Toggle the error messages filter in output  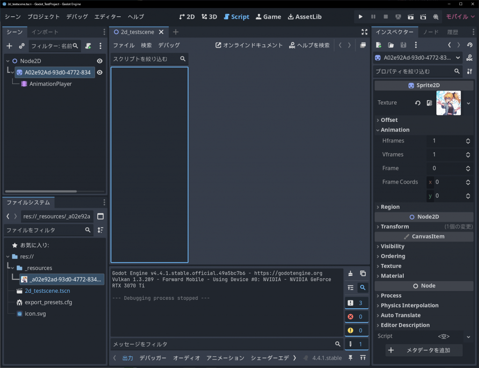click(x=356, y=317)
